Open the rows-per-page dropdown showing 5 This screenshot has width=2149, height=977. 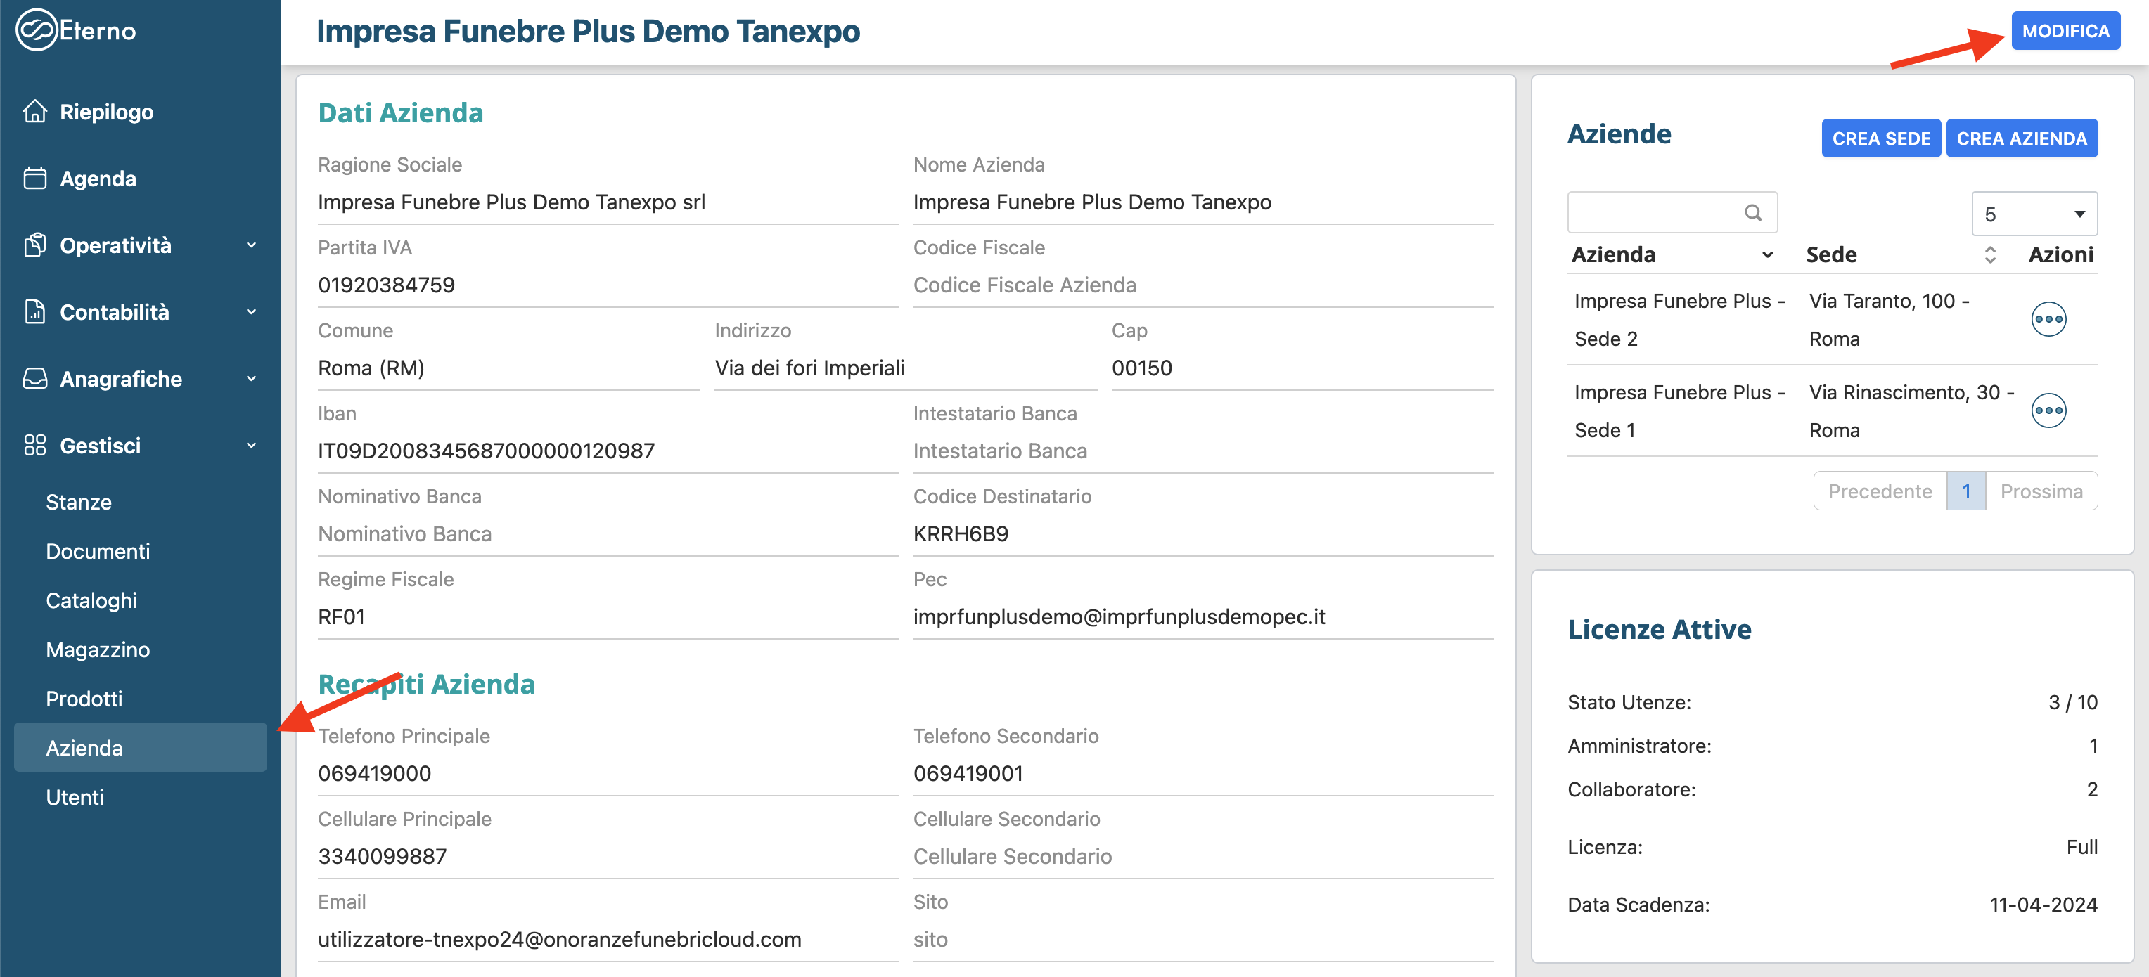click(2033, 214)
